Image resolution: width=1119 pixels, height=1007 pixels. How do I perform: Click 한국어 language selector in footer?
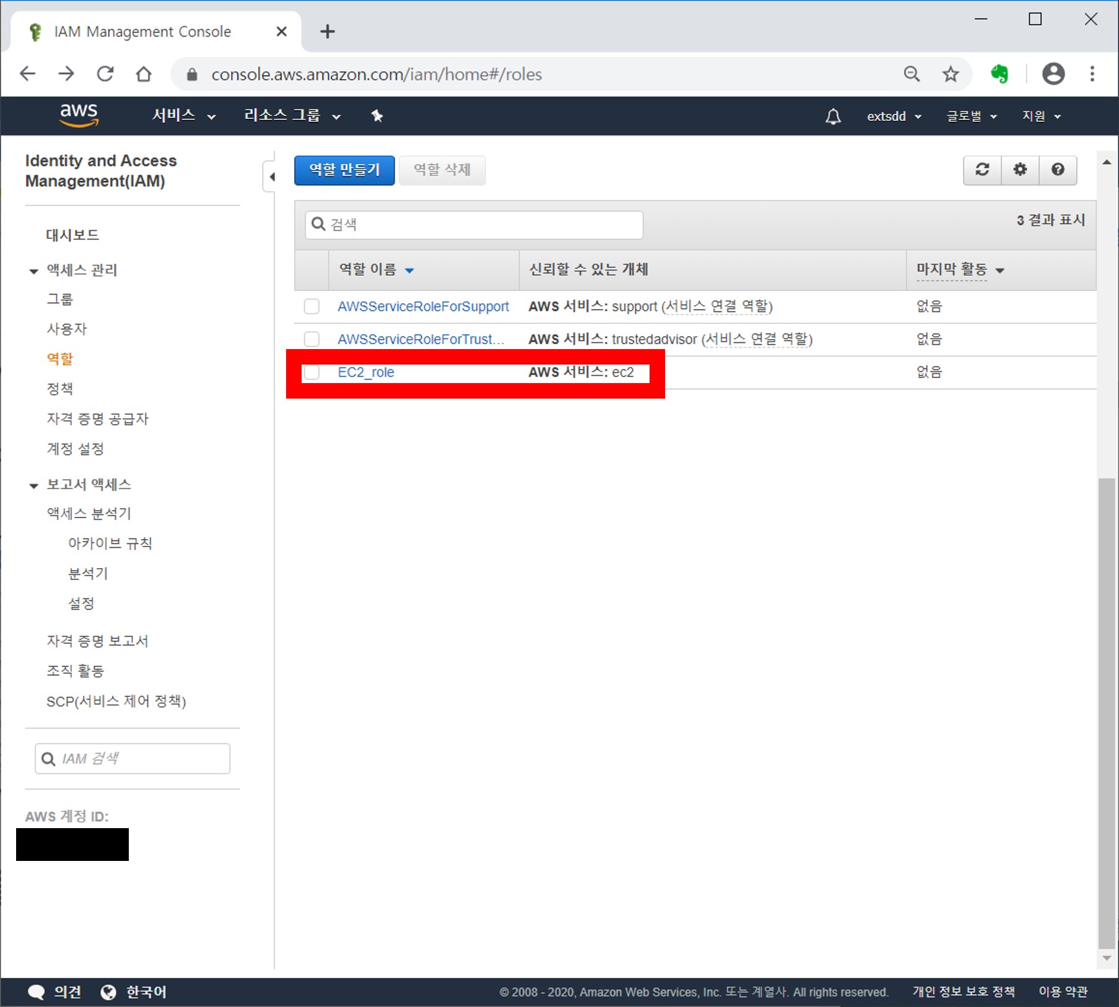click(x=146, y=992)
